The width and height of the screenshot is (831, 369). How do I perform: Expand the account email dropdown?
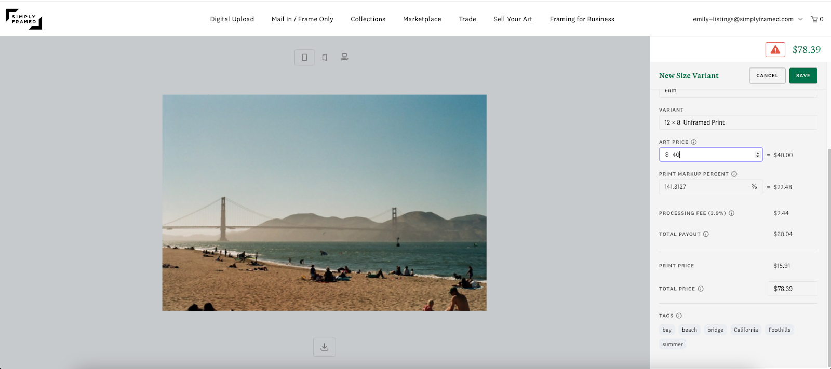pyautogui.click(x=800, y=19)
